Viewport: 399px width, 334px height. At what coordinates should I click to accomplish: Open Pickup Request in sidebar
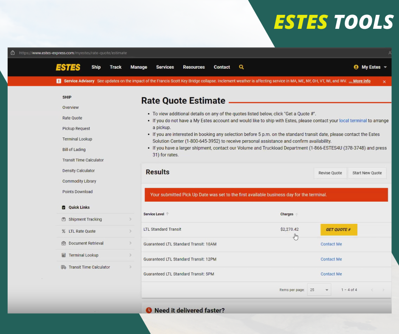tap(76, 128)
